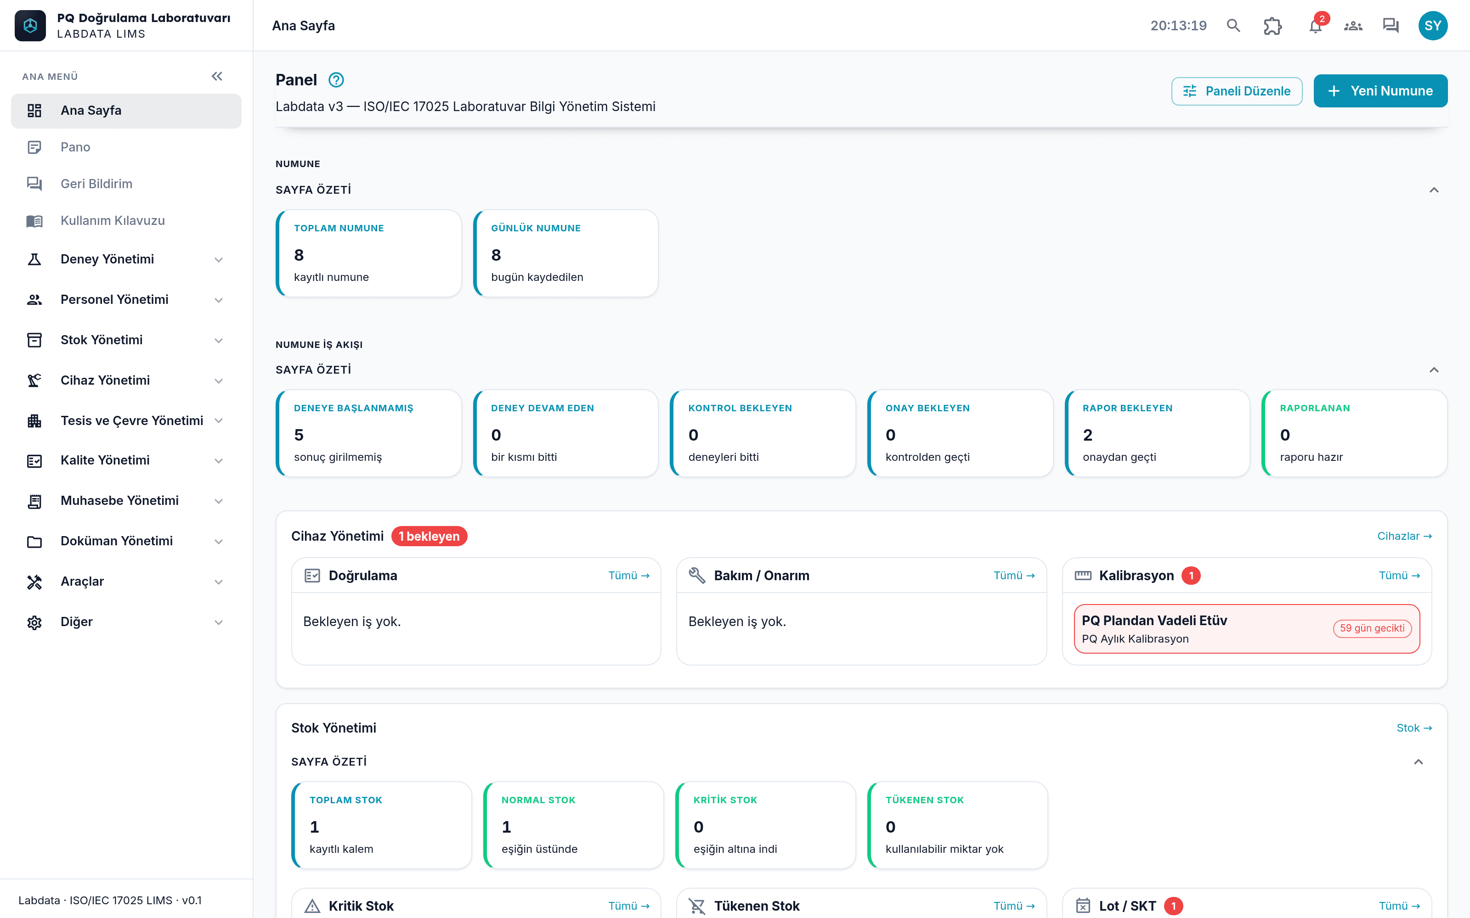This screenshot has height=918, width=1470.
Task: Click the Kalite Yönetimi checklist icon
Action: point(34,461)
